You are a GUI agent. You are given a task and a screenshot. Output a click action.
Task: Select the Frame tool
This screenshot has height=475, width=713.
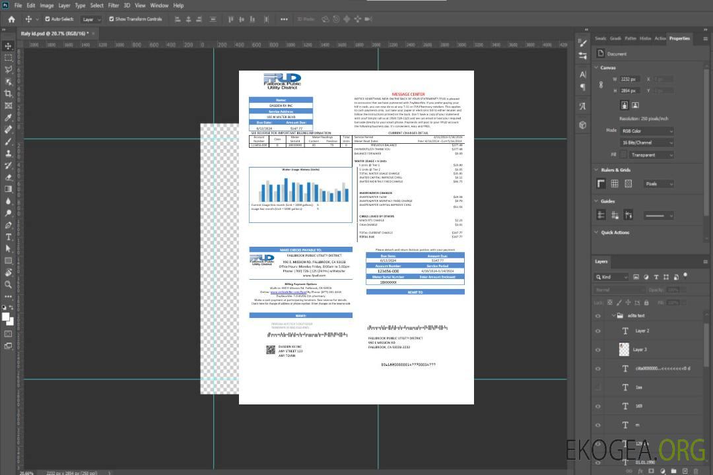click(8, 106)
